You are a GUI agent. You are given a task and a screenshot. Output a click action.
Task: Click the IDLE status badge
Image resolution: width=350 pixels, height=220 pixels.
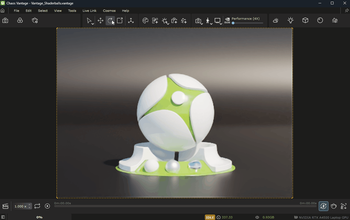[x=210, y=217]
